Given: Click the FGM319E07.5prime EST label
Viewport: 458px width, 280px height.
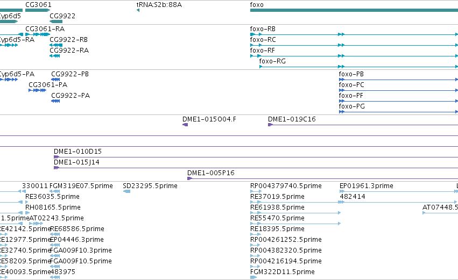Looking at the screenshot, I should coord(81,186).
